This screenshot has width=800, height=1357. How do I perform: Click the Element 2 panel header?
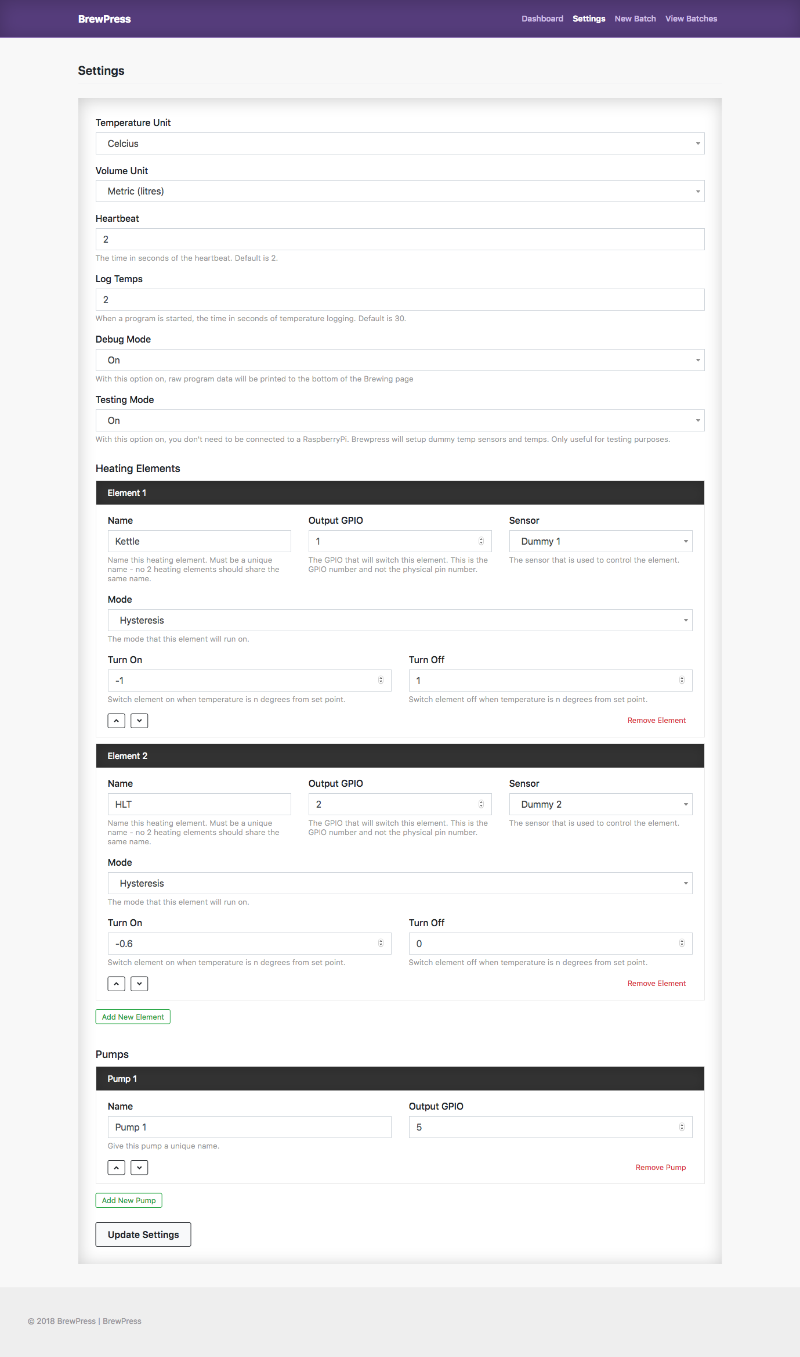click(x=400, y=756)
